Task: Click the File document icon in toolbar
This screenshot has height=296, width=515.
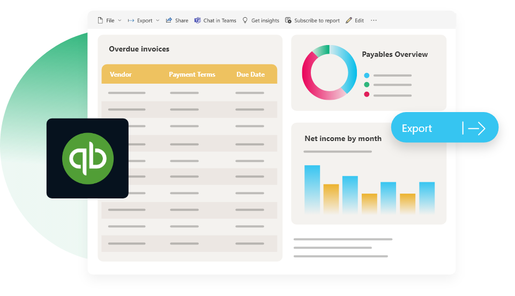Action: click(100, 20)
